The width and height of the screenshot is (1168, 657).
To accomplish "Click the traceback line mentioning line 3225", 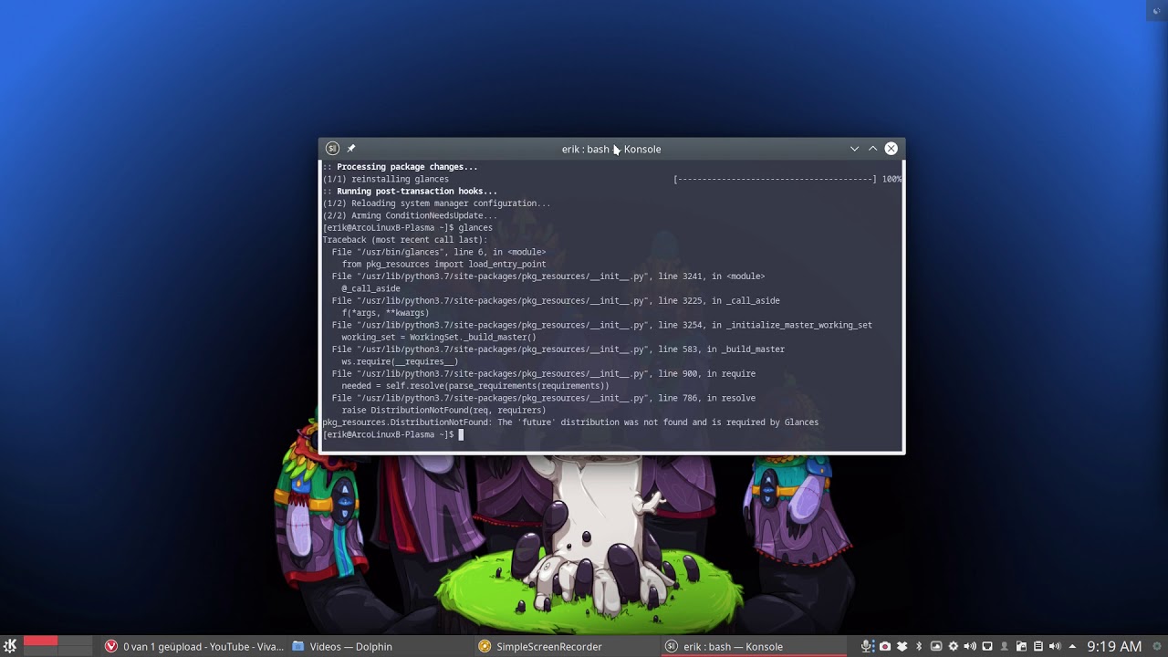I will click(x=556, y=301).
